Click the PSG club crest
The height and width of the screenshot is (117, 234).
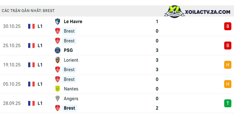[x=57, y=50]
